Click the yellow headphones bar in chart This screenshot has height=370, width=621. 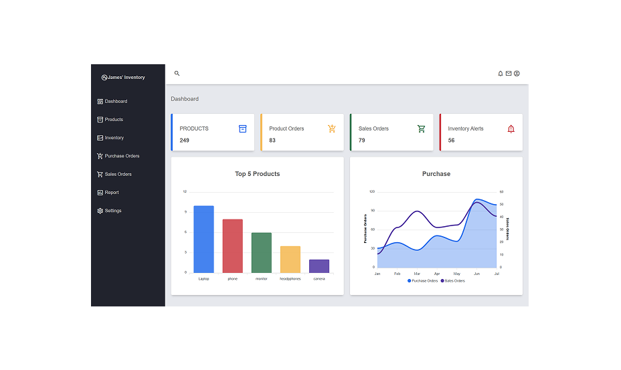290,260
